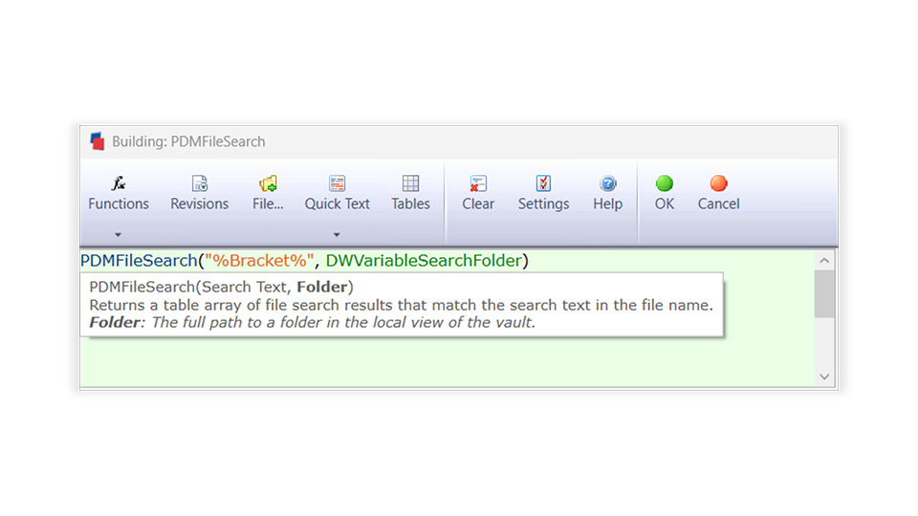
Task: Click the DWVariableSearchFolder variable text
Action: (424, 260)
